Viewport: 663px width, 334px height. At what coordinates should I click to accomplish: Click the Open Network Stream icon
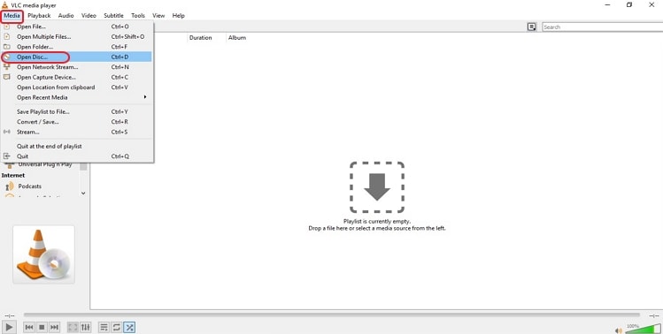point(6,67)
